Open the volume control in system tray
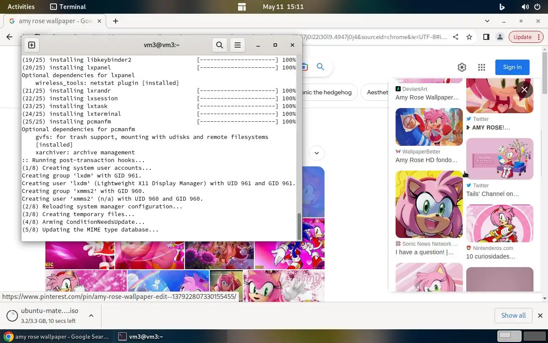The image size is (548, 343). pyautogui.click(x=525, y=6)
